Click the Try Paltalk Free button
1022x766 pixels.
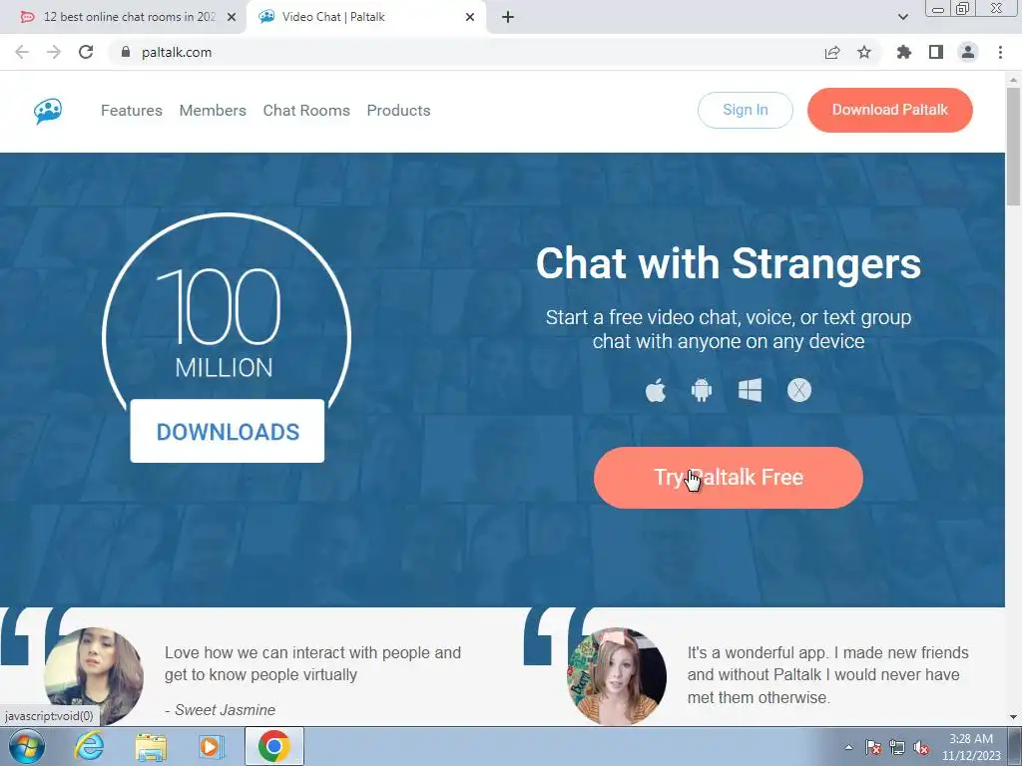(728, 478)
